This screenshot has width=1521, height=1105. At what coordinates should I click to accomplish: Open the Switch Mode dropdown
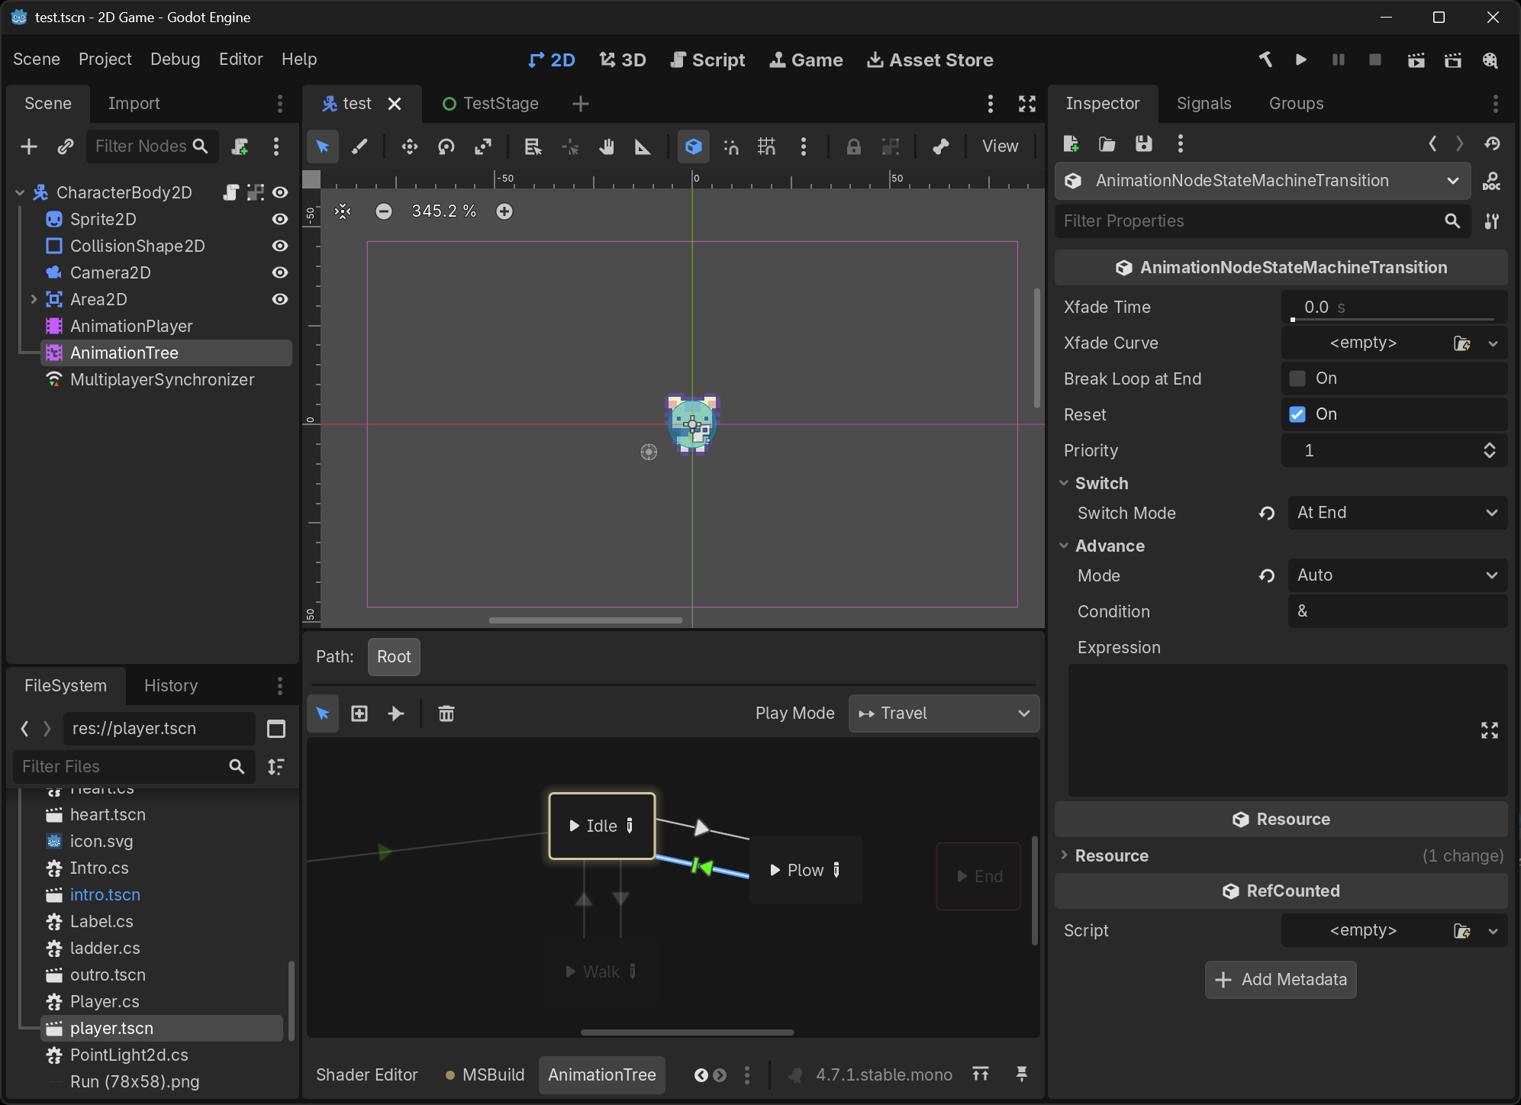(x=1397, y=513)
